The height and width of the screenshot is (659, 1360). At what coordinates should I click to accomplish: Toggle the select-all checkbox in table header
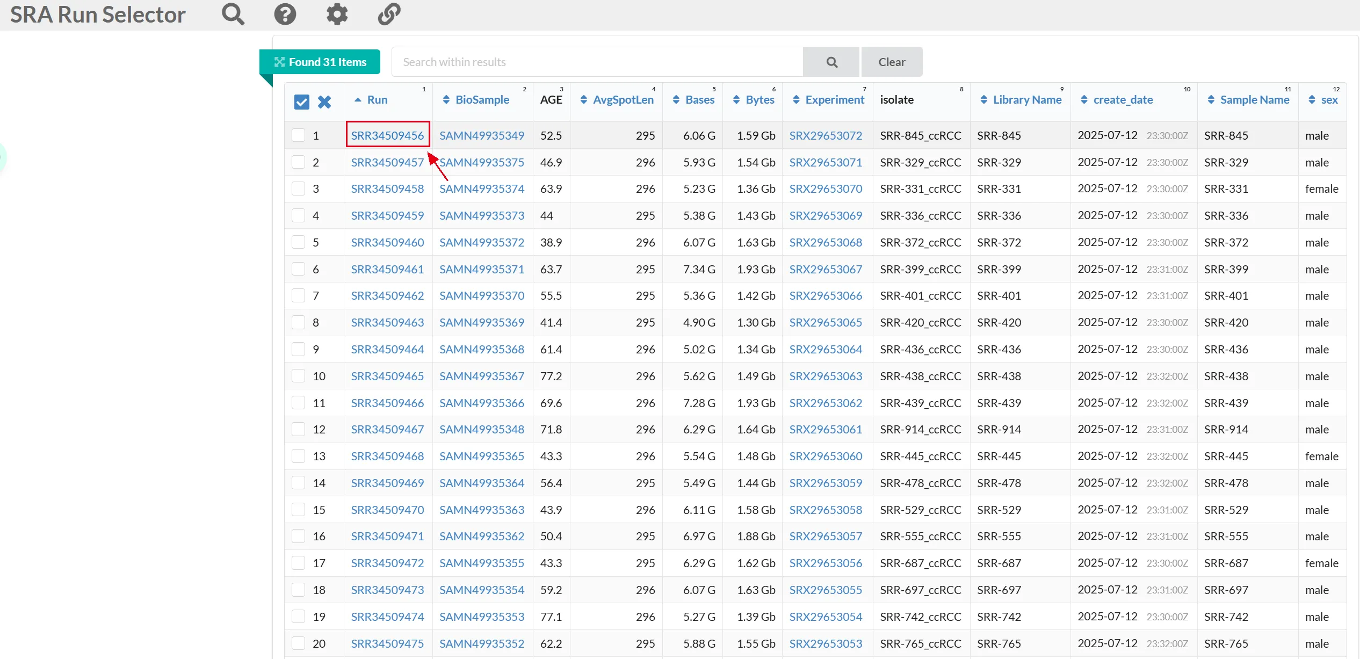pyautogui.click(x=301, y=102)
